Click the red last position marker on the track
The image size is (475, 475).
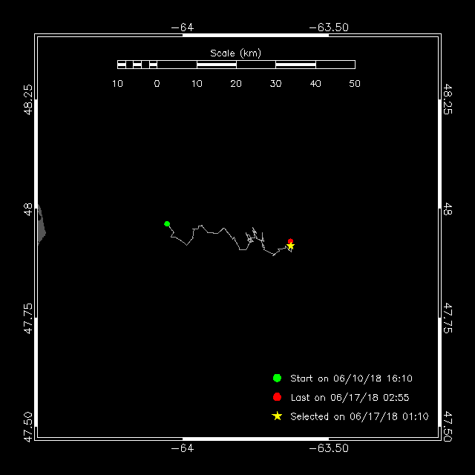290,241
